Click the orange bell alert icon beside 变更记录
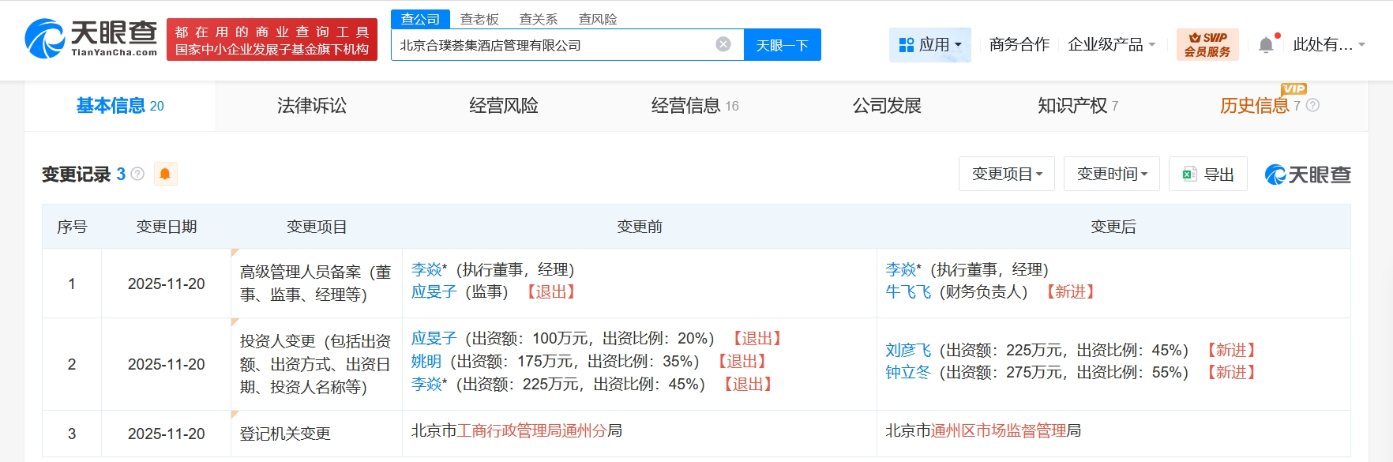Image resolution: width=1393 pixels, height=462 pixels. point(165,174)
